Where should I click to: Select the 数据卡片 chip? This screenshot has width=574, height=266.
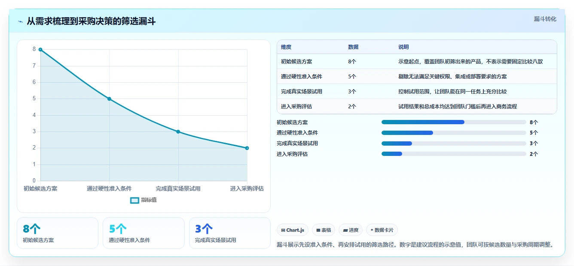click(382, 230)
